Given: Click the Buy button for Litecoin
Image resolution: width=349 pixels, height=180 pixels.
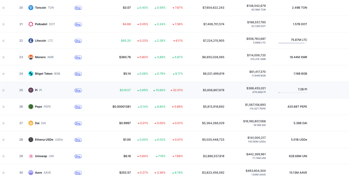Looking at the screenshot, I should [78, 41].
